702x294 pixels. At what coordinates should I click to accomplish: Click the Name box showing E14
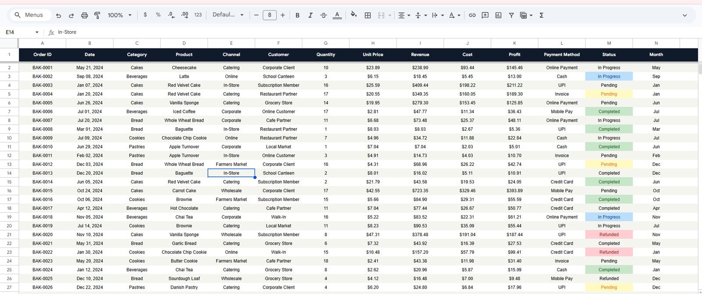click(x=19, y=32)
